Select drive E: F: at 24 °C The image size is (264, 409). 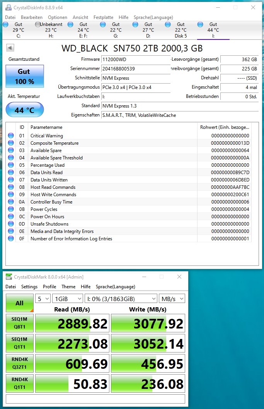83,30
